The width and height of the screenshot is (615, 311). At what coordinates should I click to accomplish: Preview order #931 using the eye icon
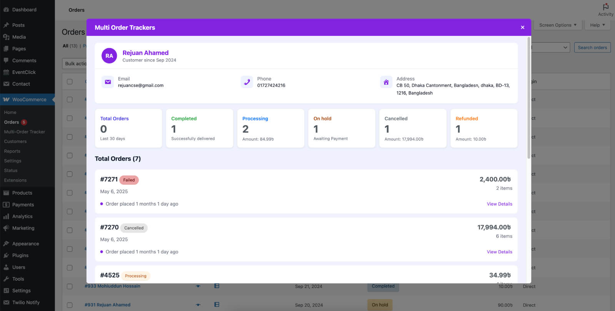(x=198, y=305)
